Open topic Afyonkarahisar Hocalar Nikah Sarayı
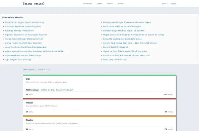Screen dimensions: 199x131 coord(23,55)
